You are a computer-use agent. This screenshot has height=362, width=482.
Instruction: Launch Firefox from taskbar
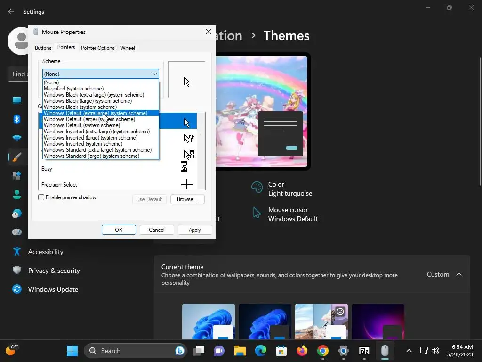(302, 351)
